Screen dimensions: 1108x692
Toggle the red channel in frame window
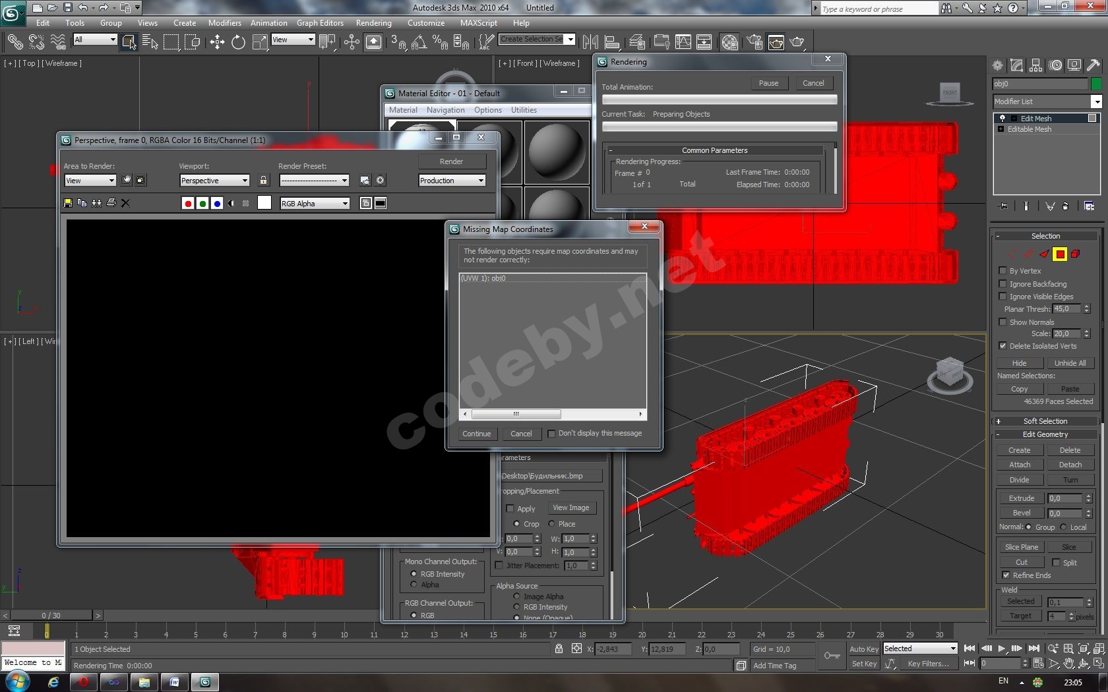188,203
